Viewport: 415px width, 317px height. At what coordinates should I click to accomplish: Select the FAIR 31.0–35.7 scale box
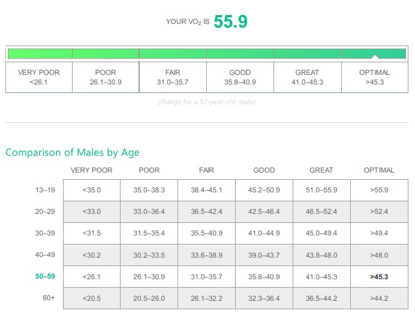click(x=173, y=77)
